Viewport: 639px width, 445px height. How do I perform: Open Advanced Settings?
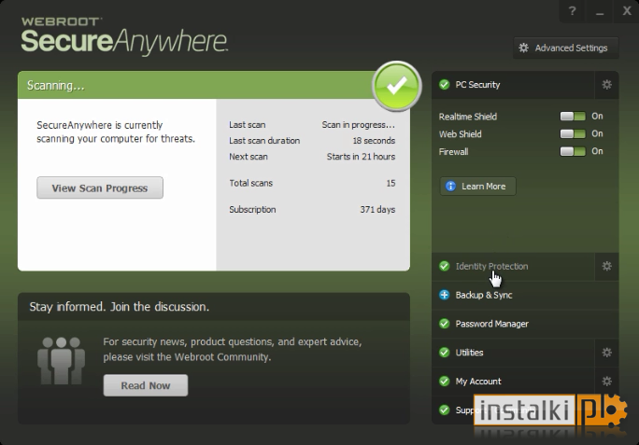point(565,48)
